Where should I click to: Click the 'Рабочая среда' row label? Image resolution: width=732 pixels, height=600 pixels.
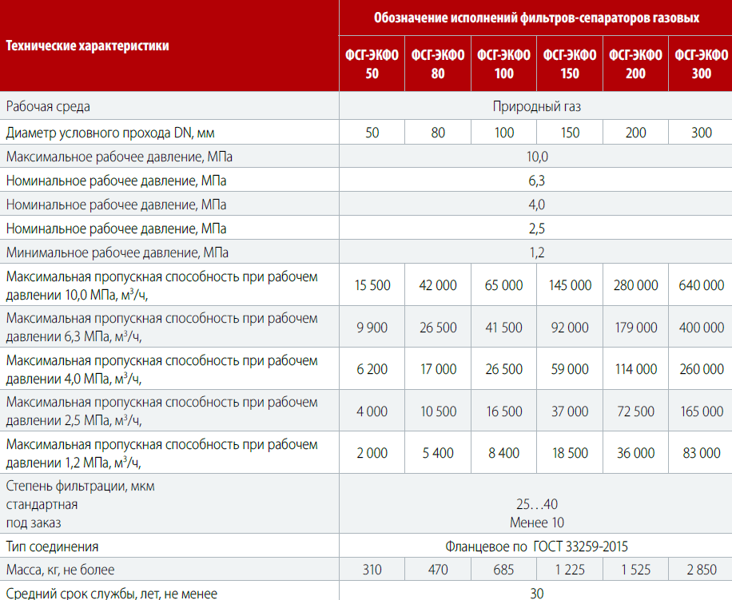click(48, 106)
